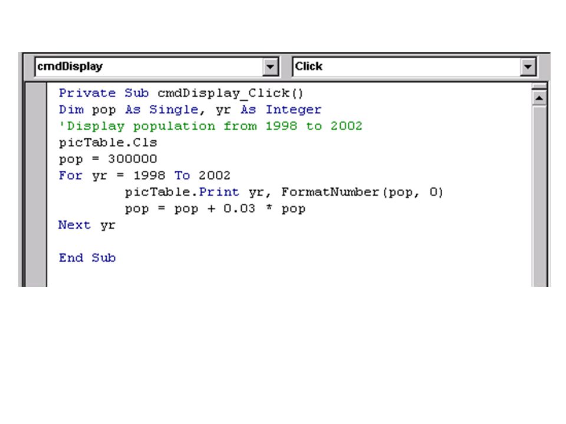566x424 pixels.
Task: Click the 'End Sub' line
Action: [x=87, y=258]
